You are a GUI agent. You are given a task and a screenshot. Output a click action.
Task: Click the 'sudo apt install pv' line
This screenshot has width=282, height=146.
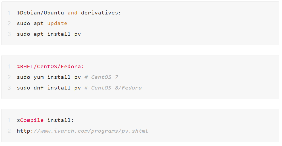(49, 34)
